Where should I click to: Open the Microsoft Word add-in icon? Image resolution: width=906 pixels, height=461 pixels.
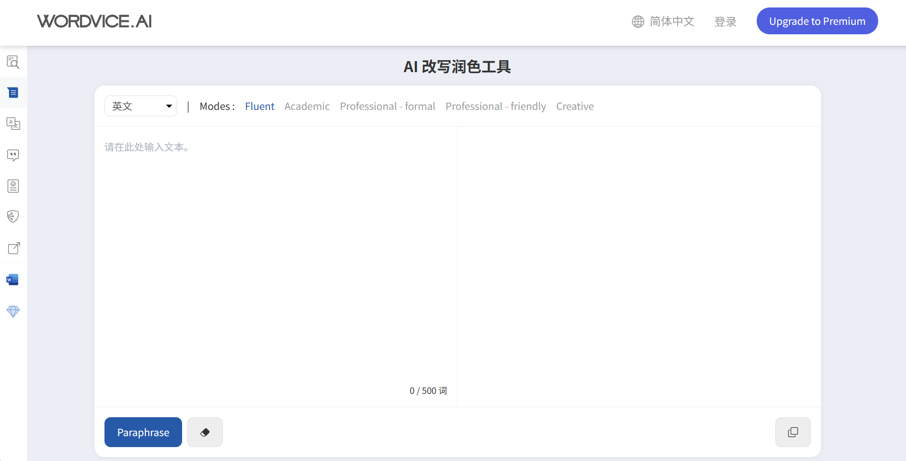pos(13,280)
